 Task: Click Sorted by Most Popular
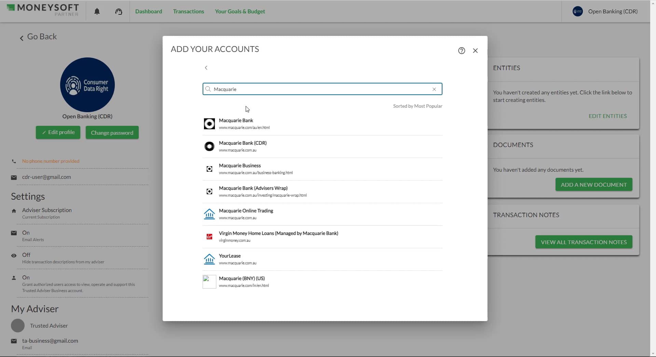pyautogui.click(x=418, y=106)
